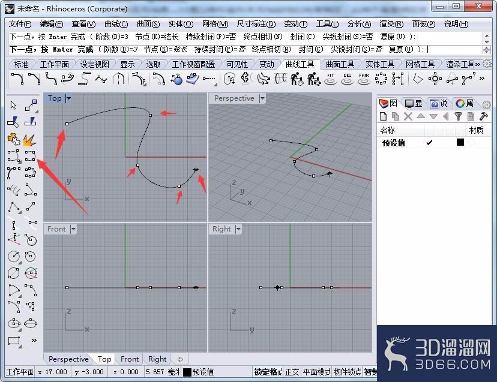497x382 pixels.
Task: Select the Ellipse from center tool
Action: pyautogui.click(x=13, y=323)
